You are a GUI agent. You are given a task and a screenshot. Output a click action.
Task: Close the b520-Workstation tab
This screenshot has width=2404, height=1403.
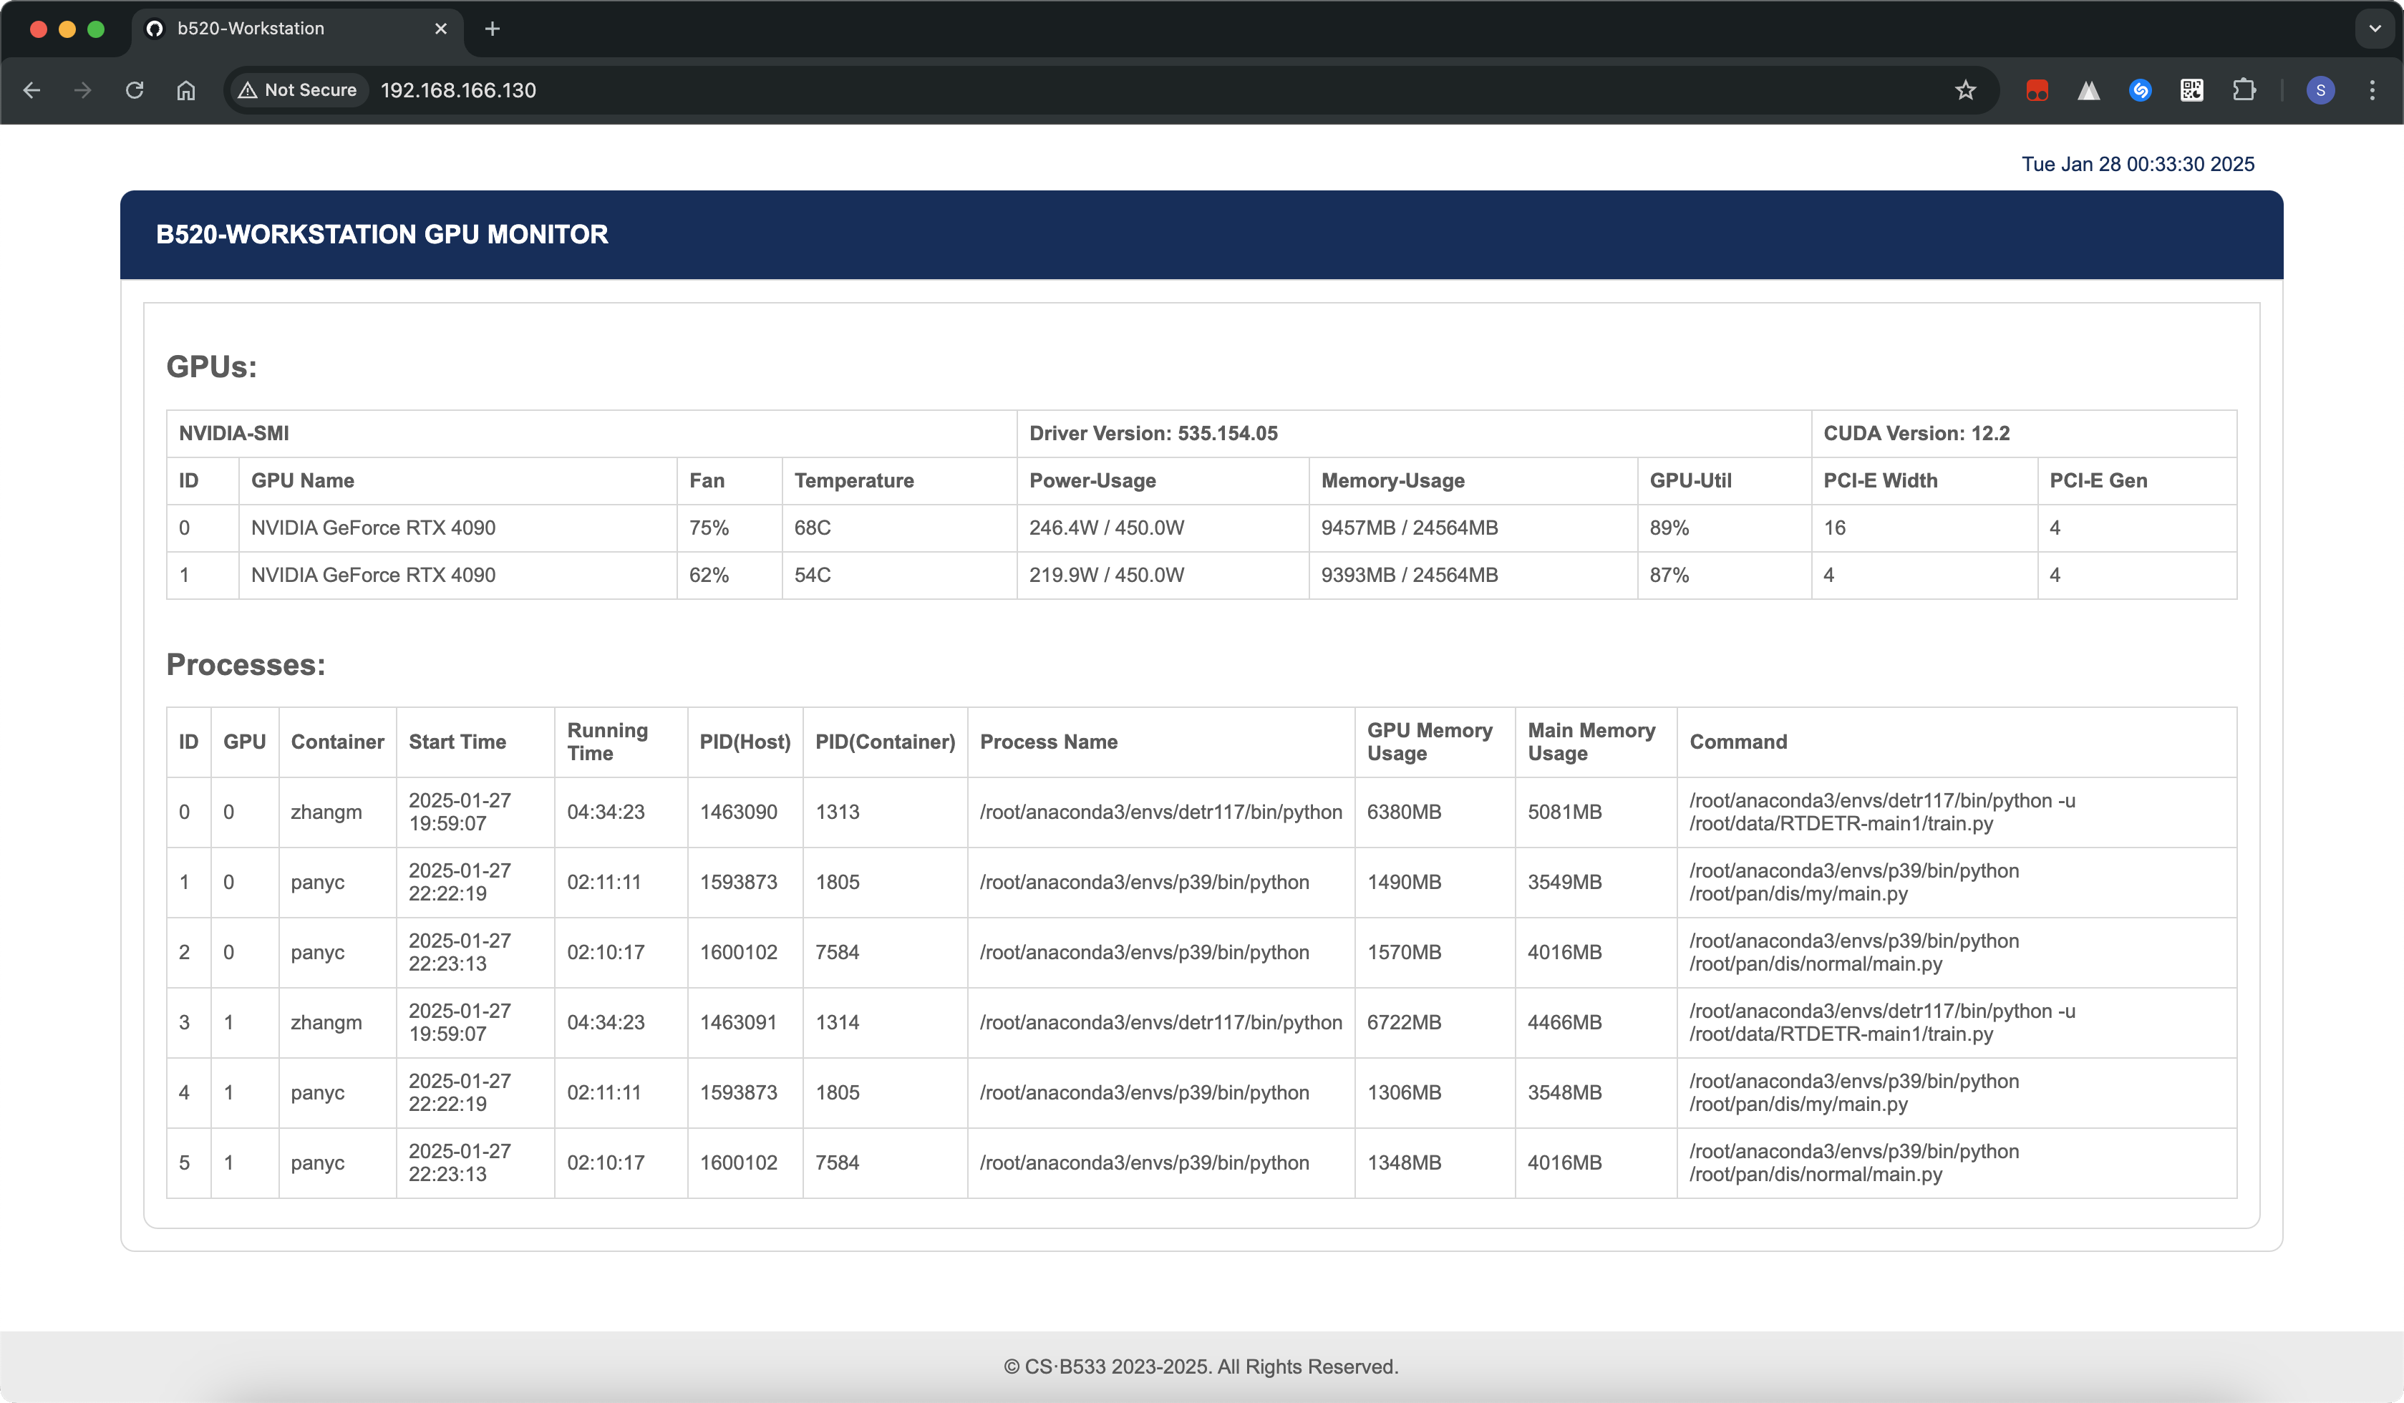pos(441,29)
